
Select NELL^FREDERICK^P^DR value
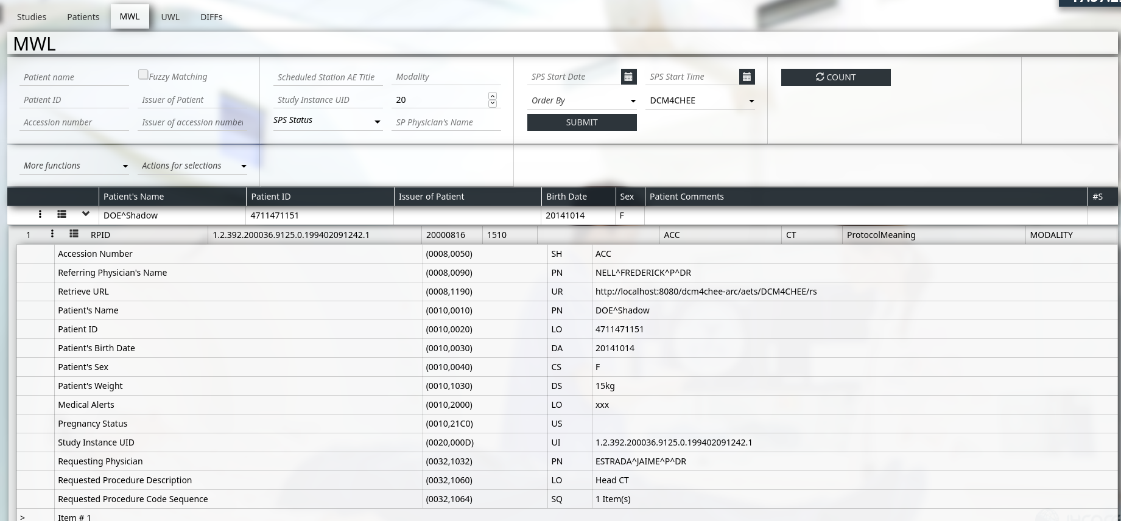tap(643, 273)
